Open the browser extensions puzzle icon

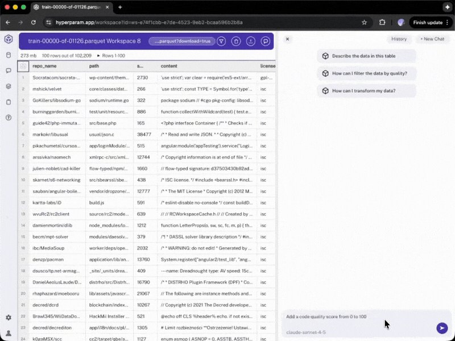tap(382, 23)
